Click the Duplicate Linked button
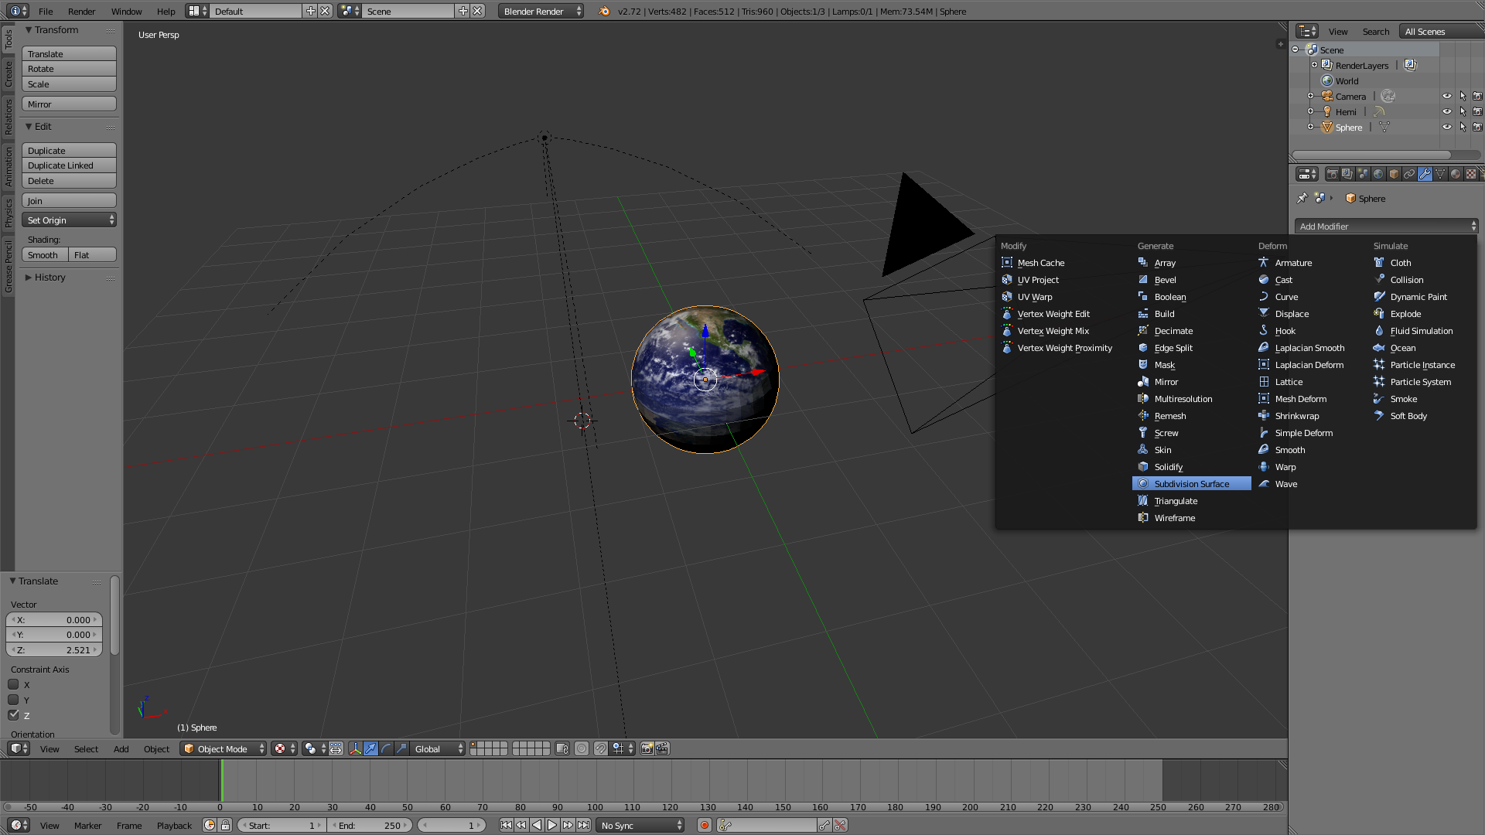The width and height of the screenshot is (1485, 835). click(x=69, y=165)
